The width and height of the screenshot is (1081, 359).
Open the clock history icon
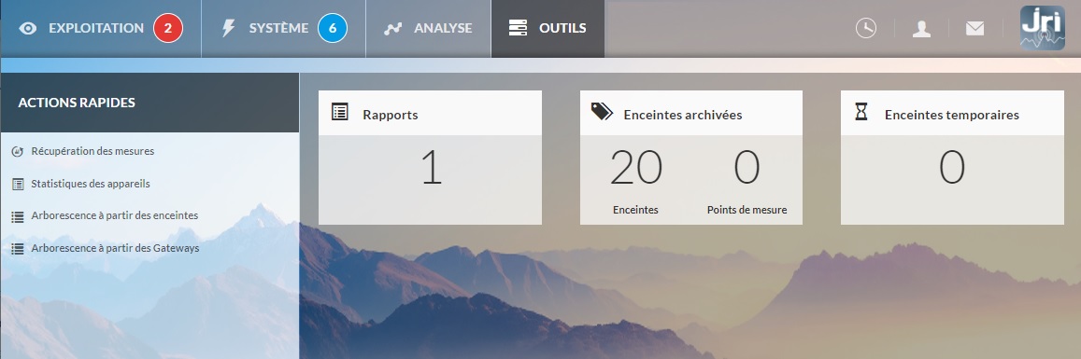click(x=866, y=28)
